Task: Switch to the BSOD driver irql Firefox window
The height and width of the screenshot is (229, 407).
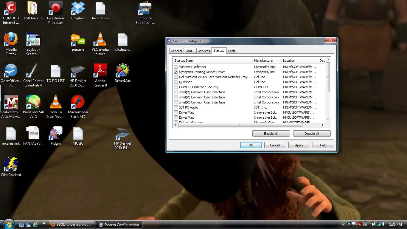Action: coord(72,225)
